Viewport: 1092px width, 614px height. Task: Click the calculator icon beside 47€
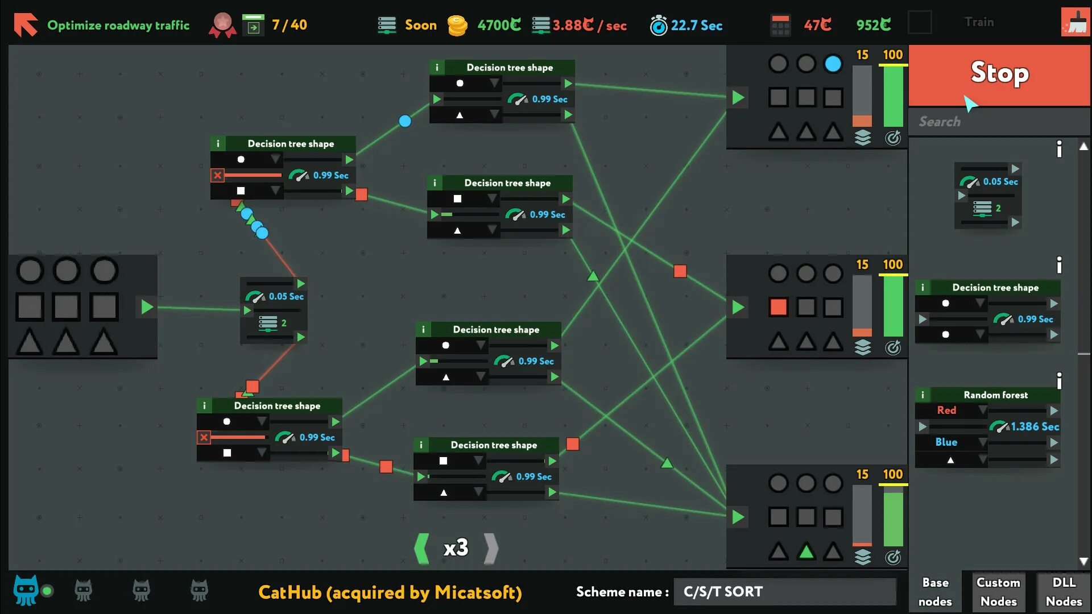click(x=780, y=25)
